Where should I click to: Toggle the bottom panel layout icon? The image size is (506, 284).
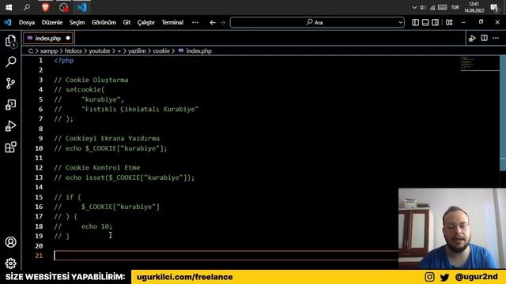coord(425,22)
